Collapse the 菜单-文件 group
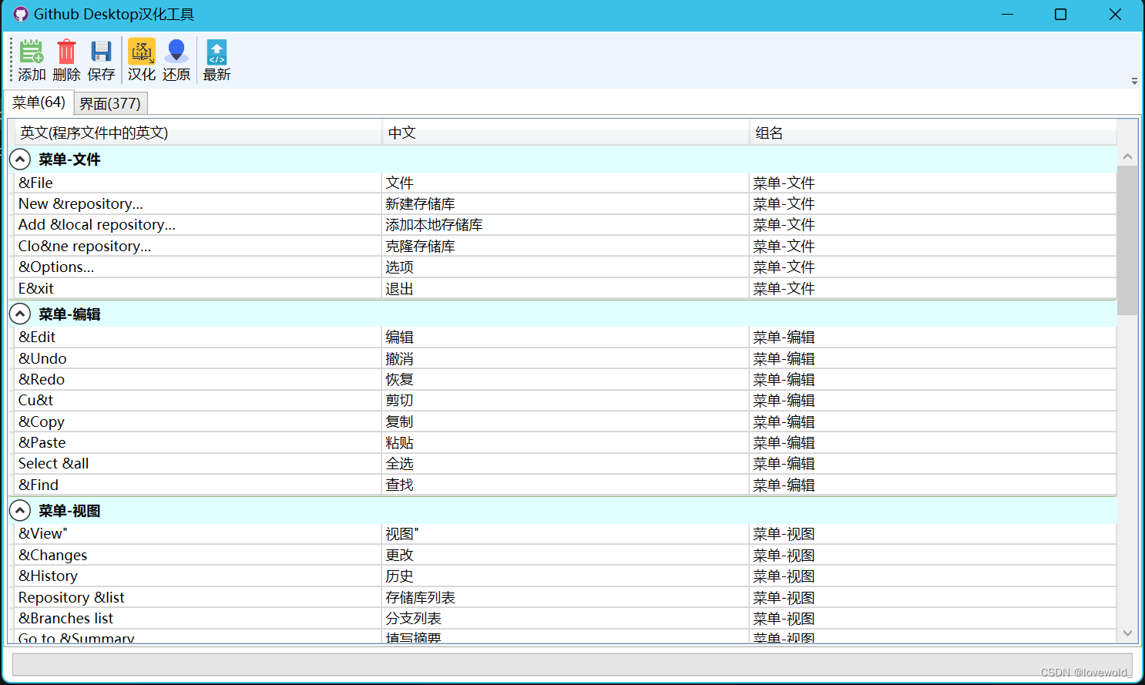Image resolution: width=1145 pixels, height=685 pixels. tap(20, 159)
